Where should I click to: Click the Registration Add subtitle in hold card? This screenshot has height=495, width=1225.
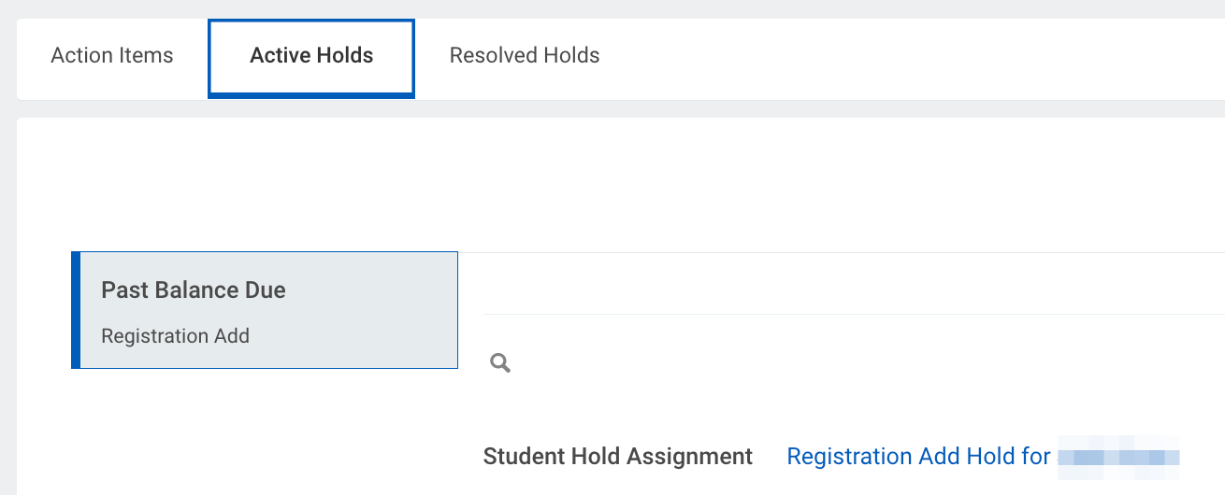click(x=175, y=336)
